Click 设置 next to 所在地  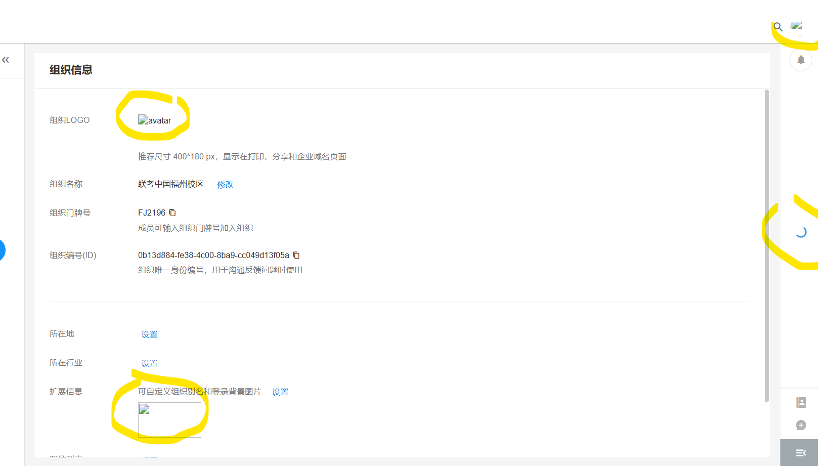(149, 334)
